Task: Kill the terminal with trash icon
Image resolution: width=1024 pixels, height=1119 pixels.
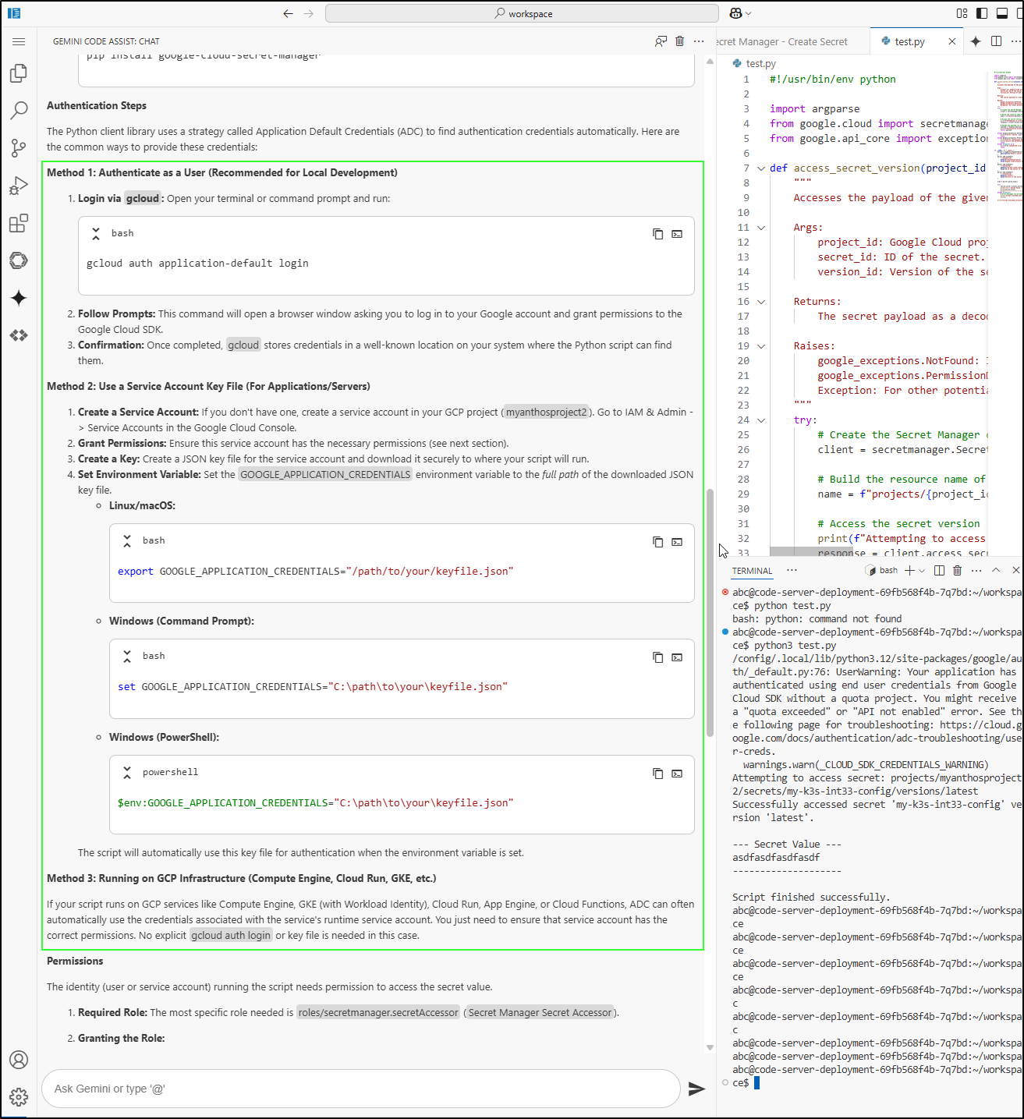Action: pyautogui.click(x=958, y=571)
